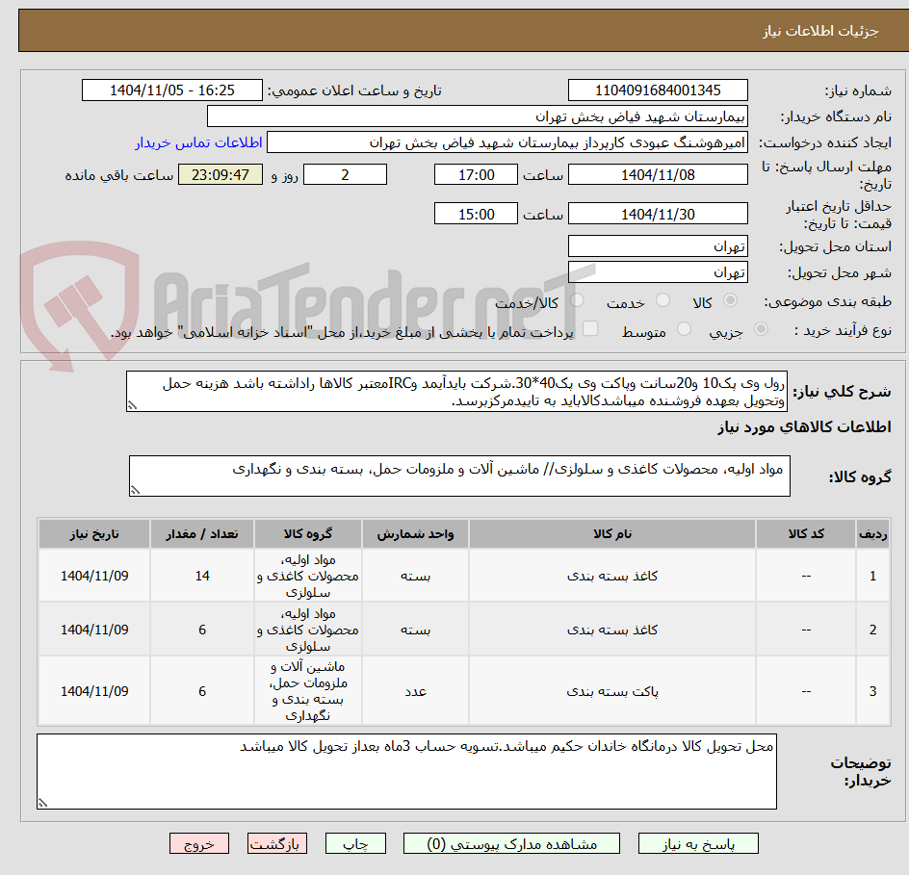Screen dimensions: 909x875
Task: Click the جزئیات اطلاعات نیاز page title
Action: pos(820,31)
